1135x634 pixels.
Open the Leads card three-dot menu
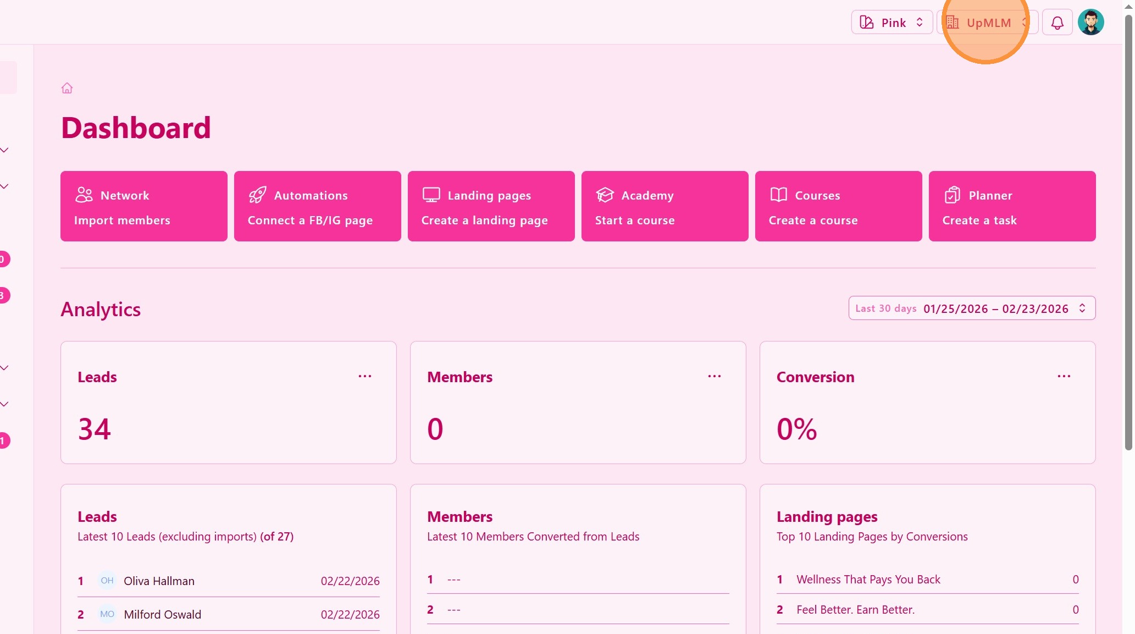click(365, 377)
